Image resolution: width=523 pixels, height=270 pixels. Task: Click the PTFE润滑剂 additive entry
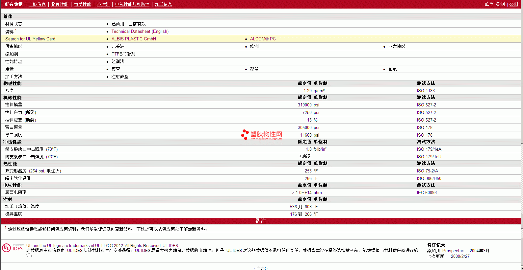(x=123, y=54)
